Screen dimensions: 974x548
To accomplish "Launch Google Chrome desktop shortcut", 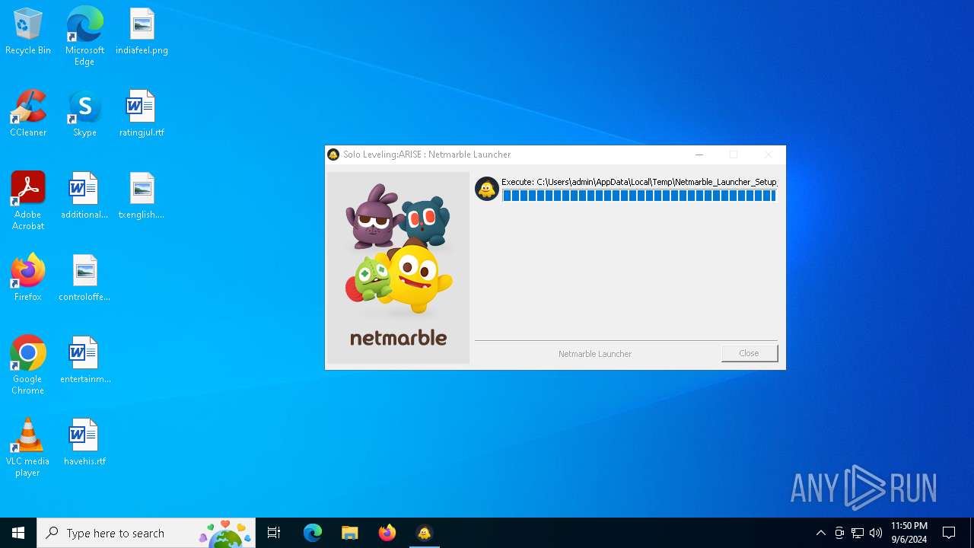I will click(x=28, y=365).
